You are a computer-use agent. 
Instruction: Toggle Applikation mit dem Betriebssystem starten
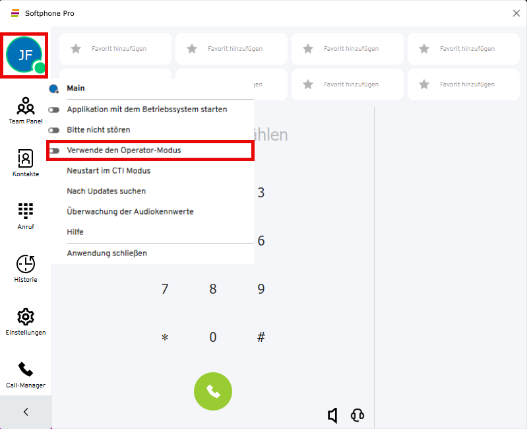click(x=54, y=110)
